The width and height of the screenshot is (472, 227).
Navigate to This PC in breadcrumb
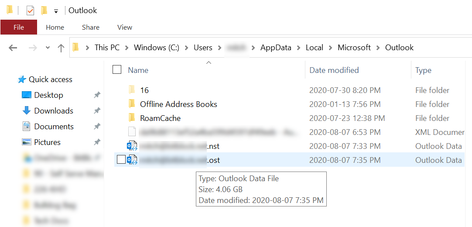pyautogui.click(x=107, y=48)
